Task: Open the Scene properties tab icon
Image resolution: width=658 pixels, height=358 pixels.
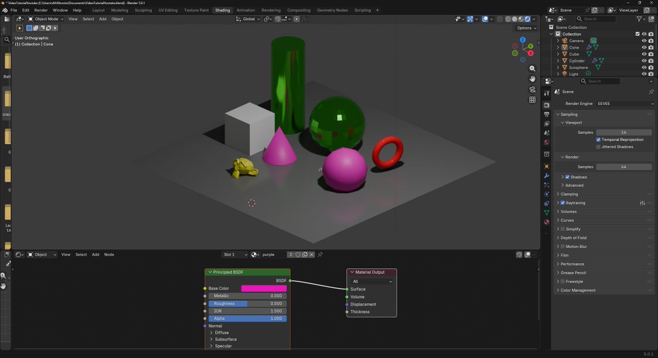Action: coord(546,133)
